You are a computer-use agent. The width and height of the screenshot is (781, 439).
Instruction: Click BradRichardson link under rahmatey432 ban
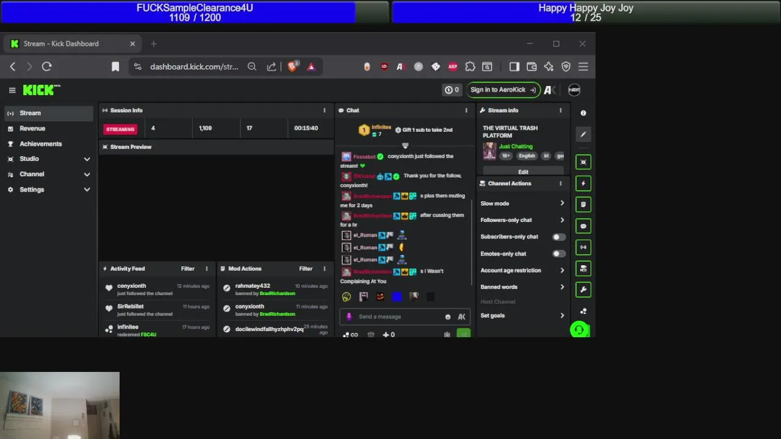pos(277,293)
